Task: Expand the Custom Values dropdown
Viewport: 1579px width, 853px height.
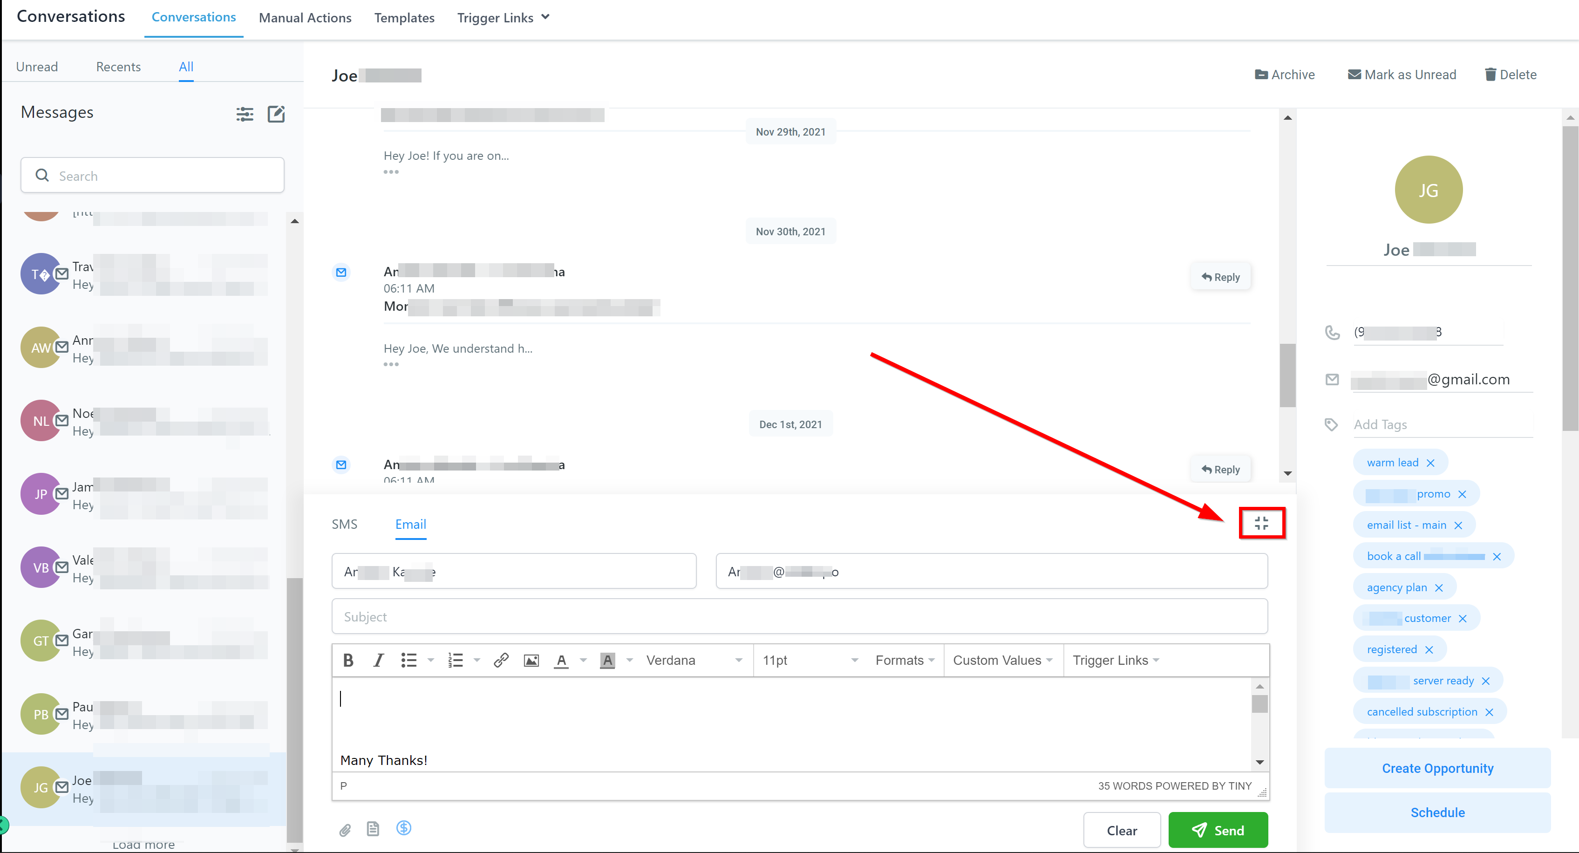Action: [1002, 661]
